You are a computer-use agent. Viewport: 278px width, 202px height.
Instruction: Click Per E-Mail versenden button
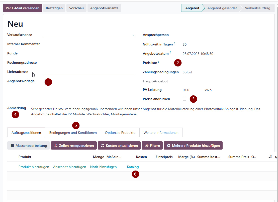coord(23,8)
